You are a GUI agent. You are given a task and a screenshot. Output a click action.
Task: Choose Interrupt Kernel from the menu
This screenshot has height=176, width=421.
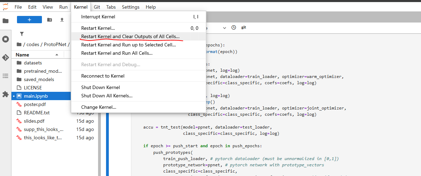click(98, 17)
